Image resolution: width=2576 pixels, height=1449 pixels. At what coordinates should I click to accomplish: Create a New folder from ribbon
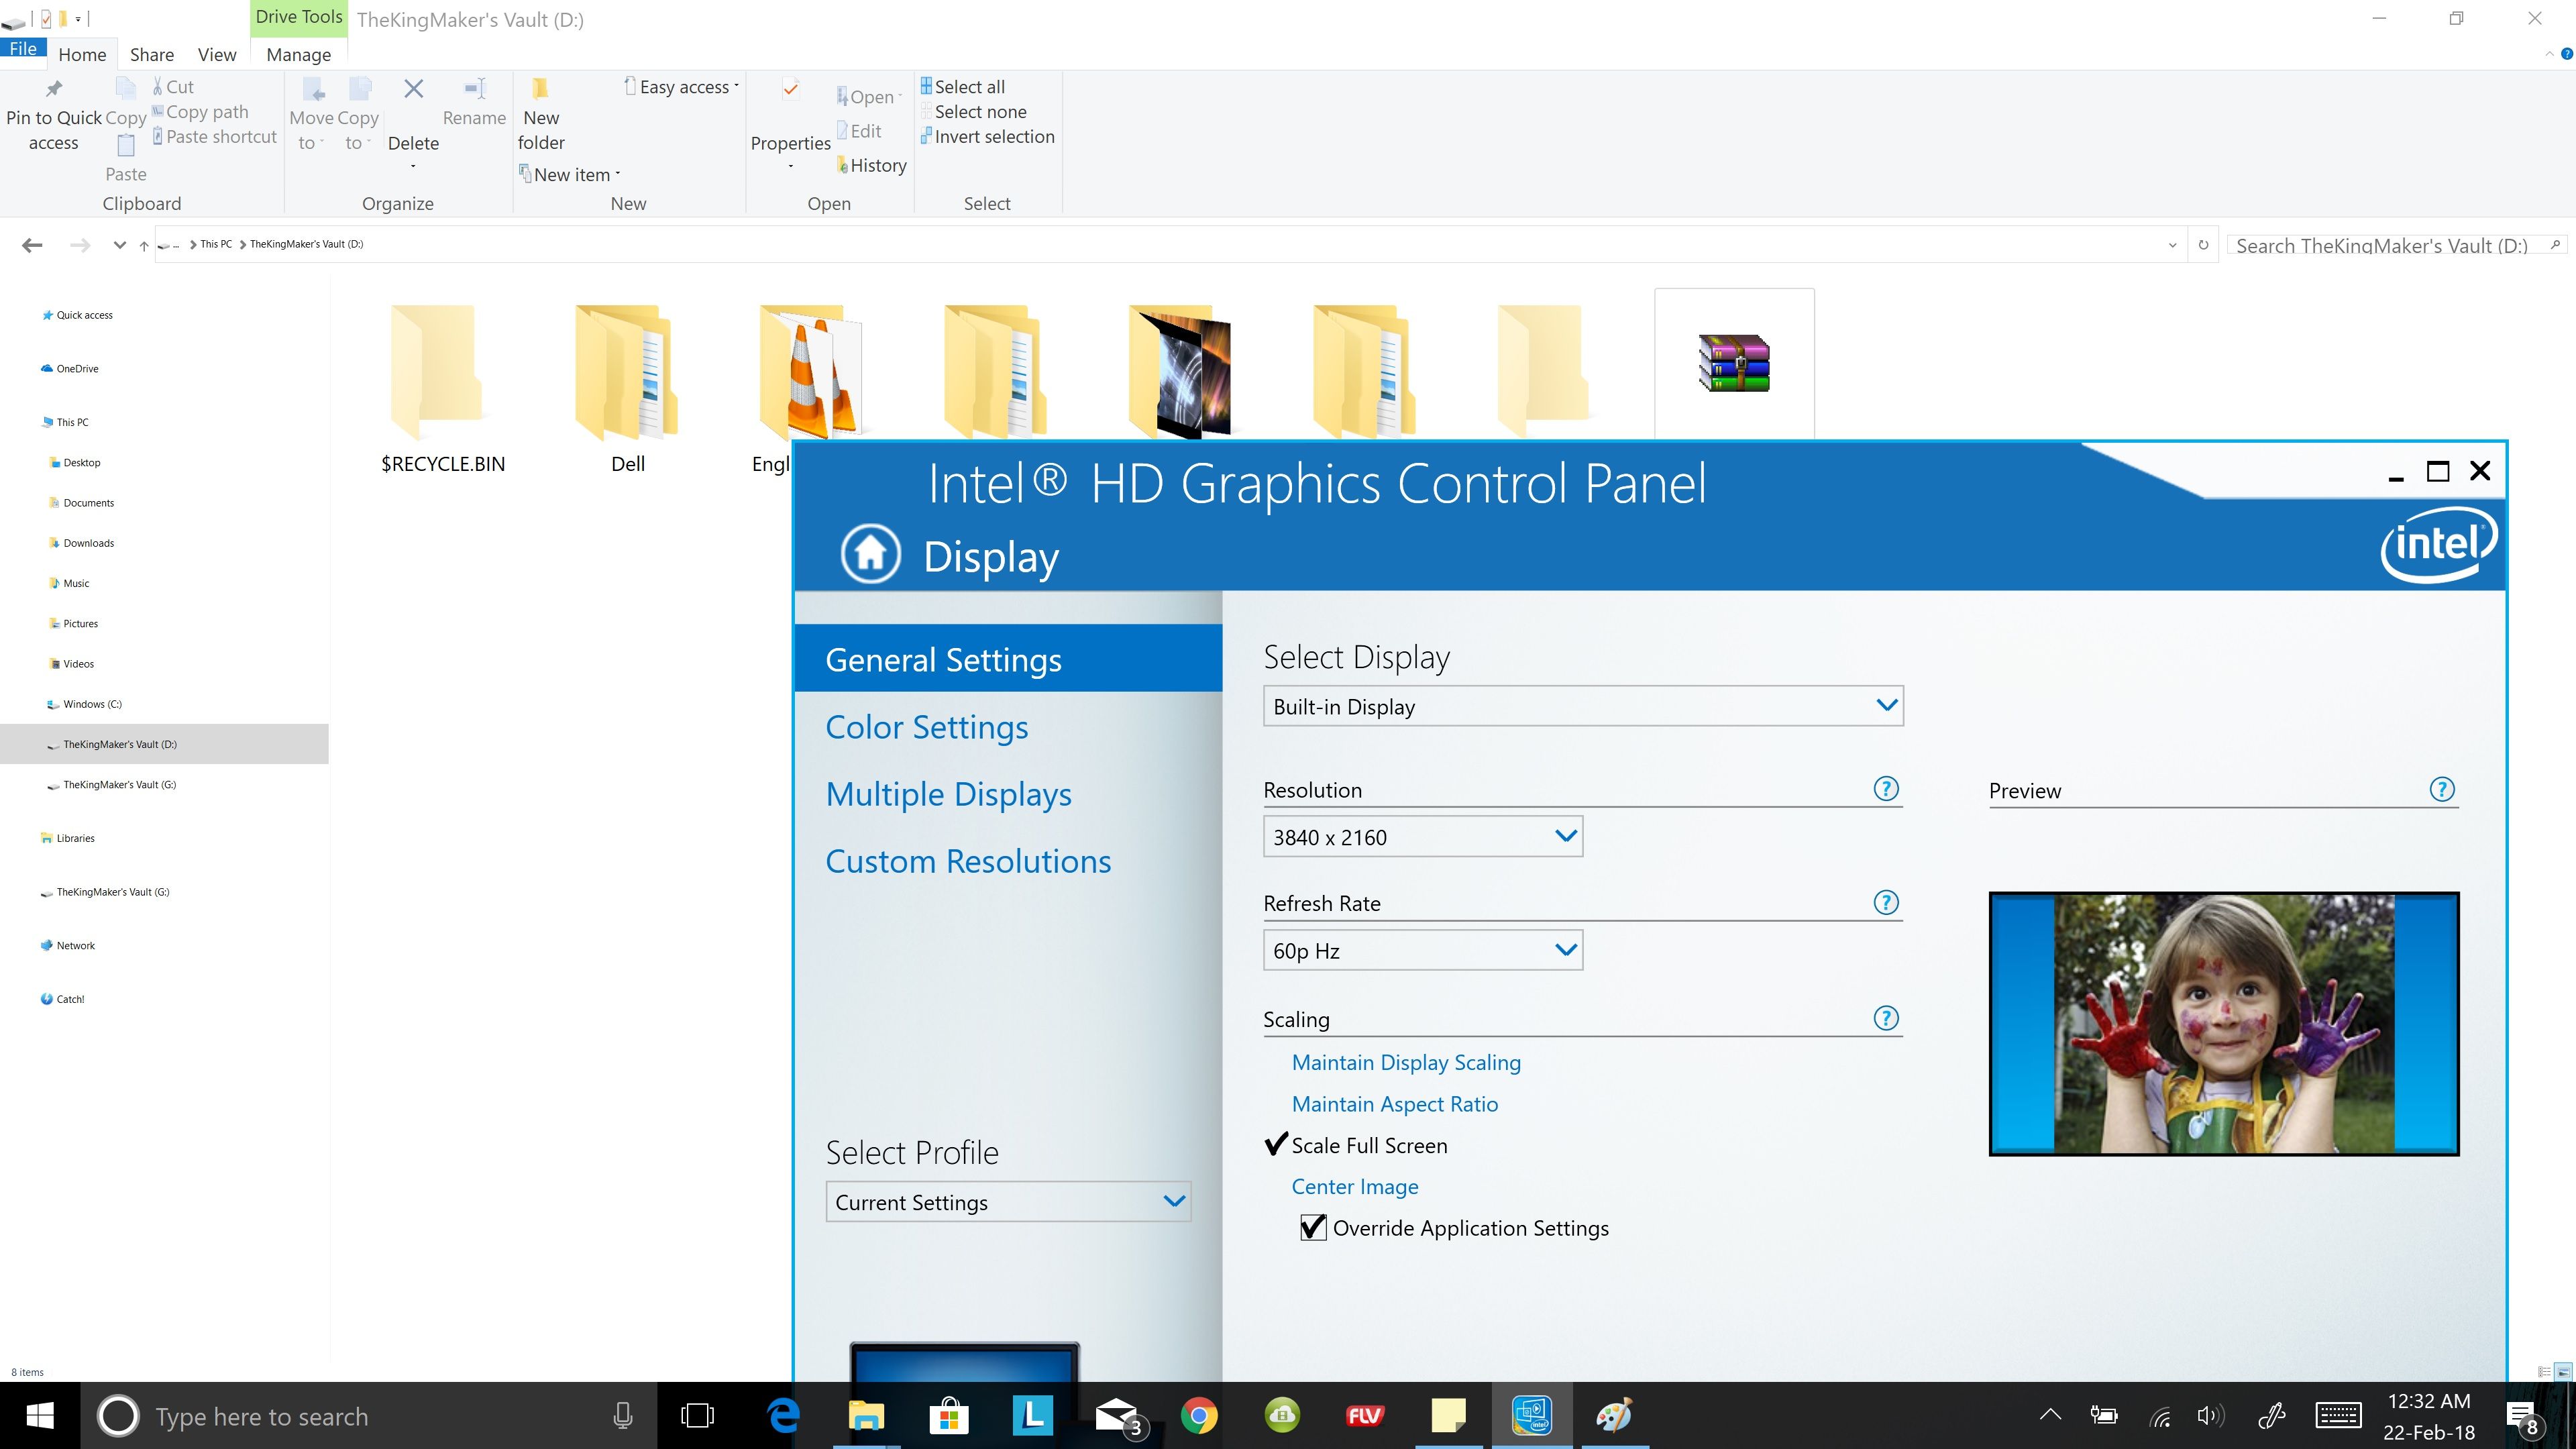click(x=541, y=116)
